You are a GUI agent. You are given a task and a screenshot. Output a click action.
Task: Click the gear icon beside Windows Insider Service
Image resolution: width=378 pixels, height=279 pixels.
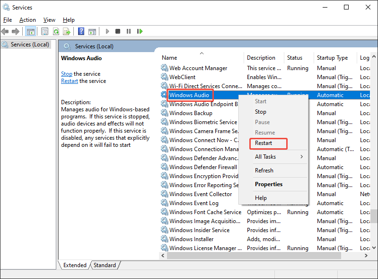click(165, 230)
